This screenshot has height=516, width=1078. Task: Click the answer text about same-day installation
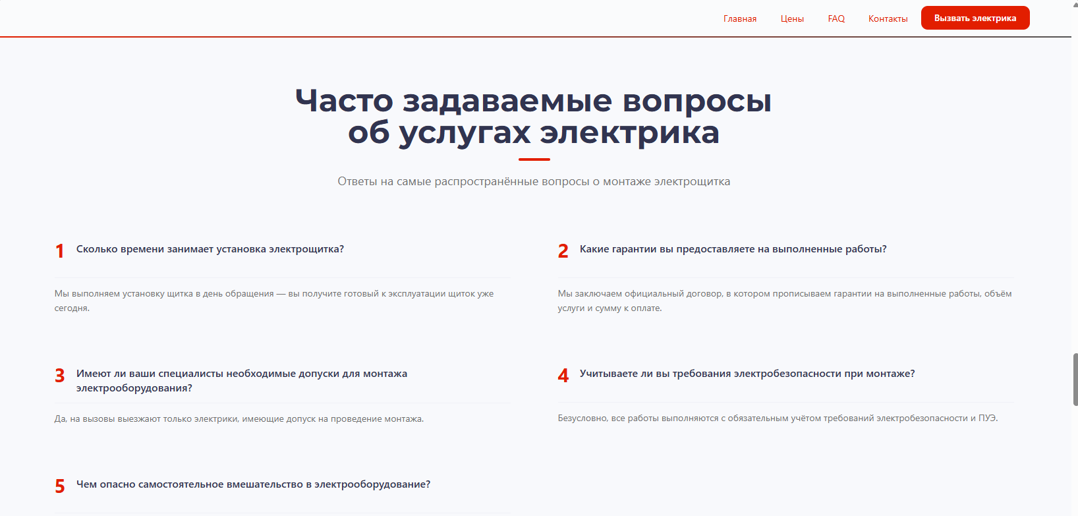[x=273, y=301]
